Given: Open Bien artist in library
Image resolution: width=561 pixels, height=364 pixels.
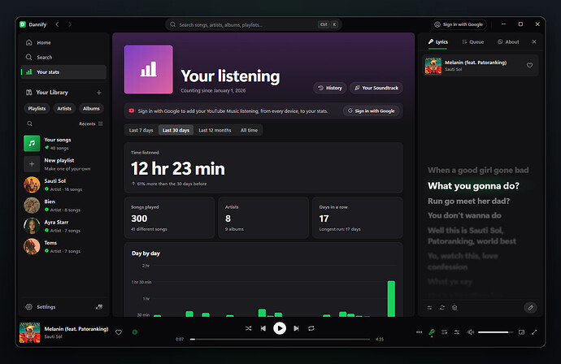Looking at the screenshot, I should (63, 206).
